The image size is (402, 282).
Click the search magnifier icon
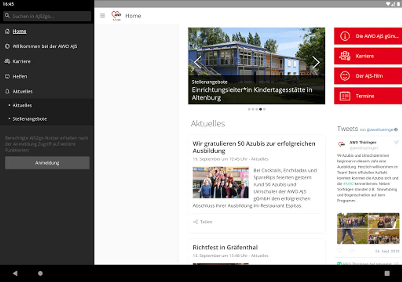click(x=7, y=16)
